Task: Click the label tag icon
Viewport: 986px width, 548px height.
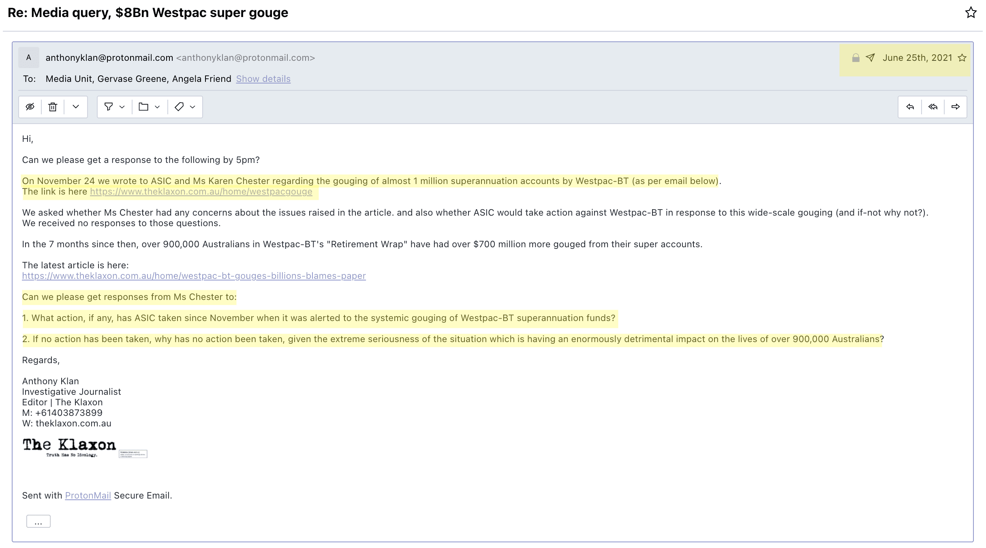Action: pyautogui.click(x=179, y=107)
